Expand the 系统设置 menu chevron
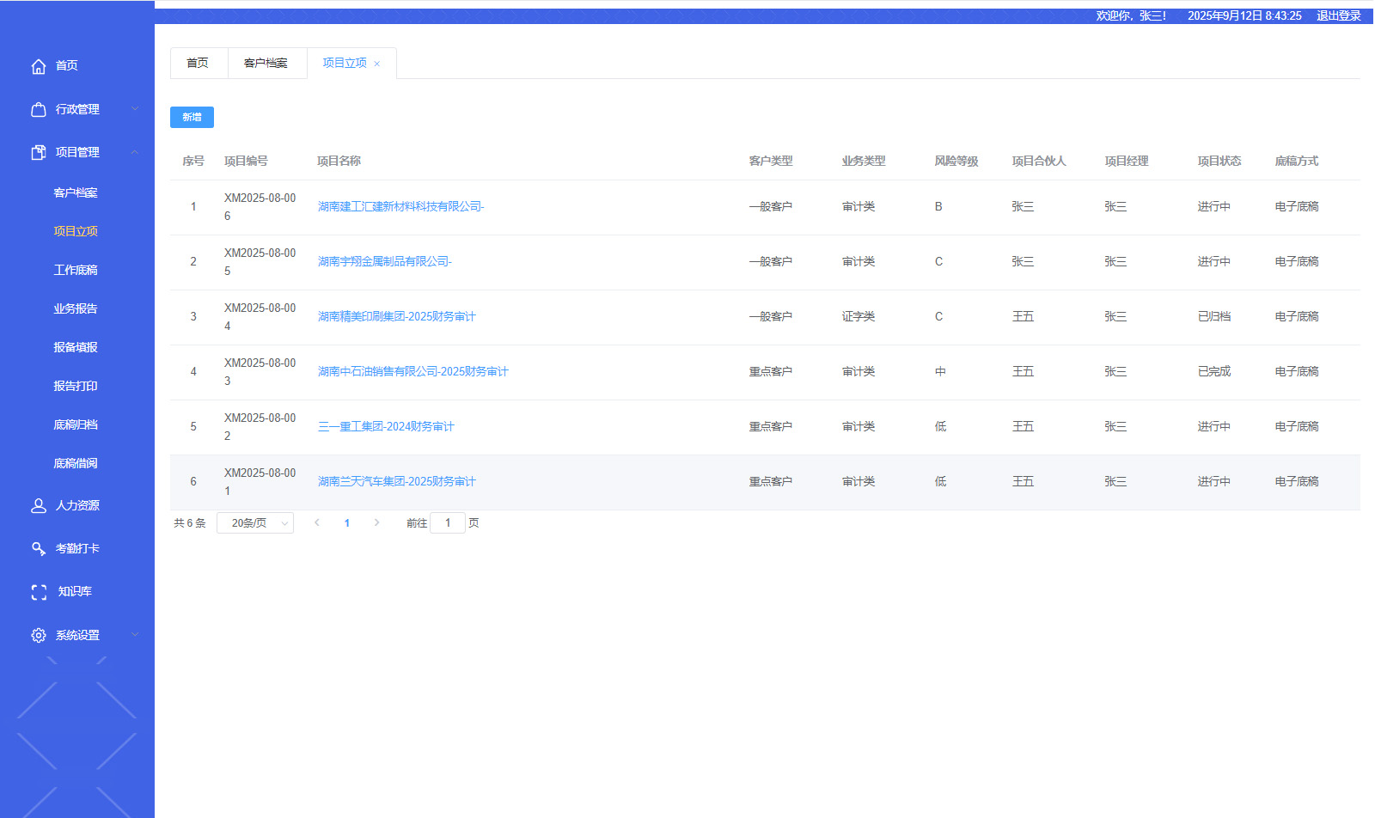 click(135, 635)
